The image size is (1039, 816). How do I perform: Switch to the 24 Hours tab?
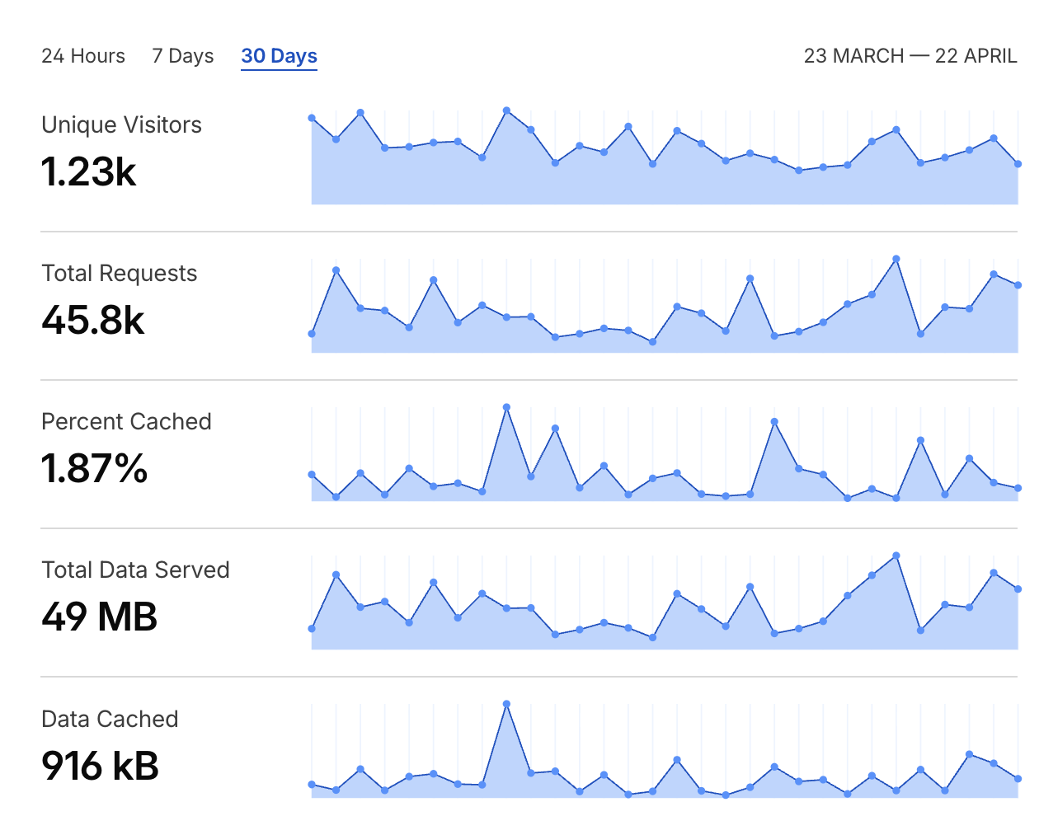[x=83, y=56]
